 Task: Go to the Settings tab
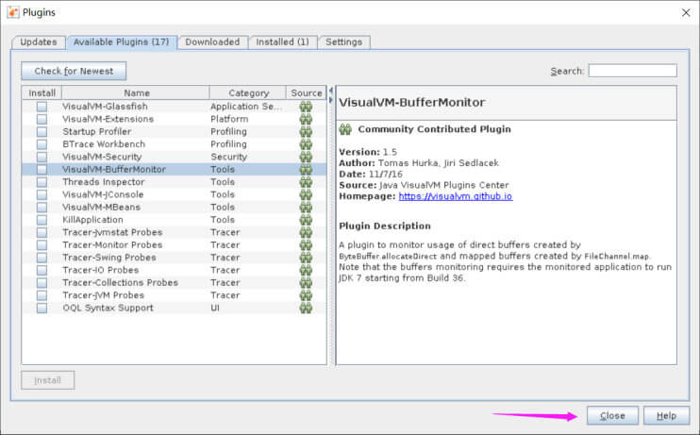(343, 42)
